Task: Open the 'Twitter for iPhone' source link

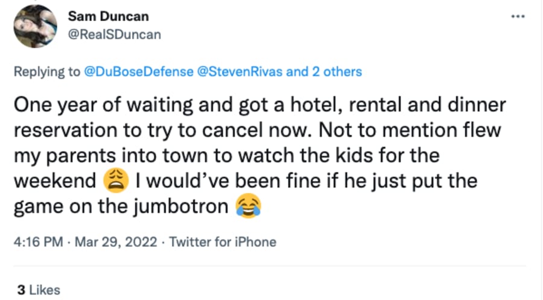Action: [x=223, y=241]
